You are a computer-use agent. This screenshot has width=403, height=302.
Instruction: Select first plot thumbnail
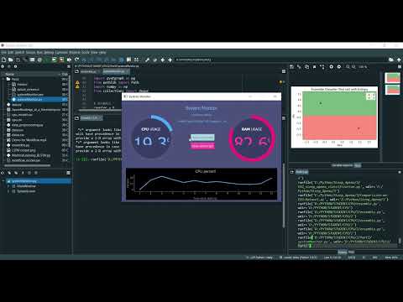tap(392, 78)
